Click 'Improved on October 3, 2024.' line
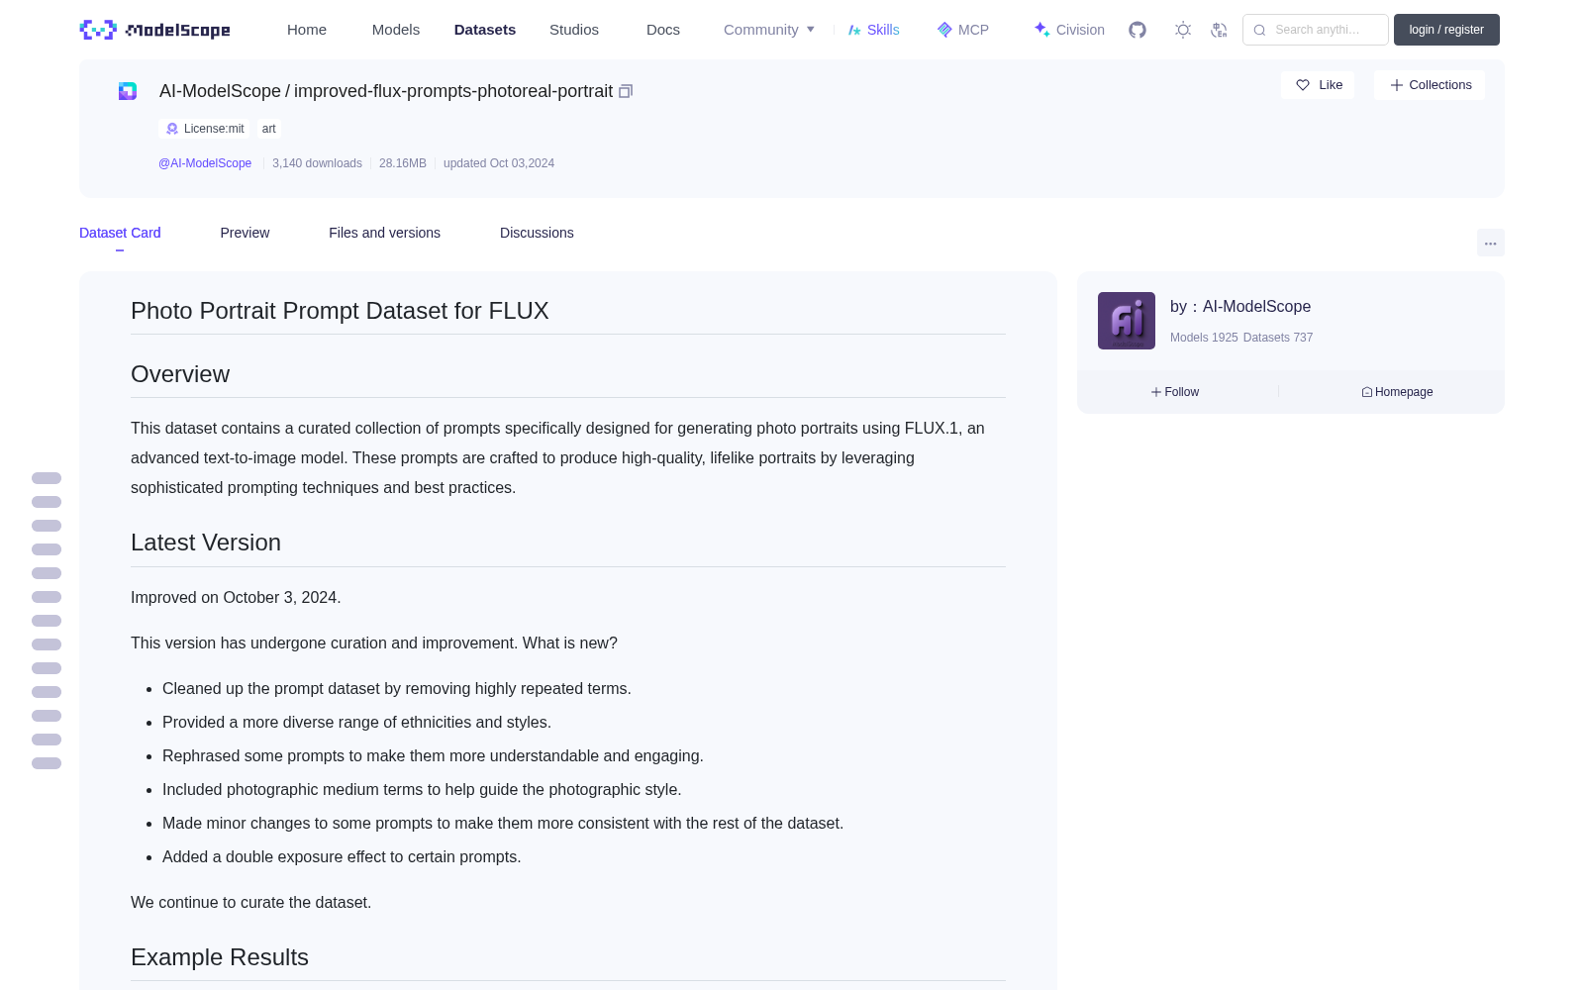The width and height of the screenshot is (1584, 990). coord(236,598)
